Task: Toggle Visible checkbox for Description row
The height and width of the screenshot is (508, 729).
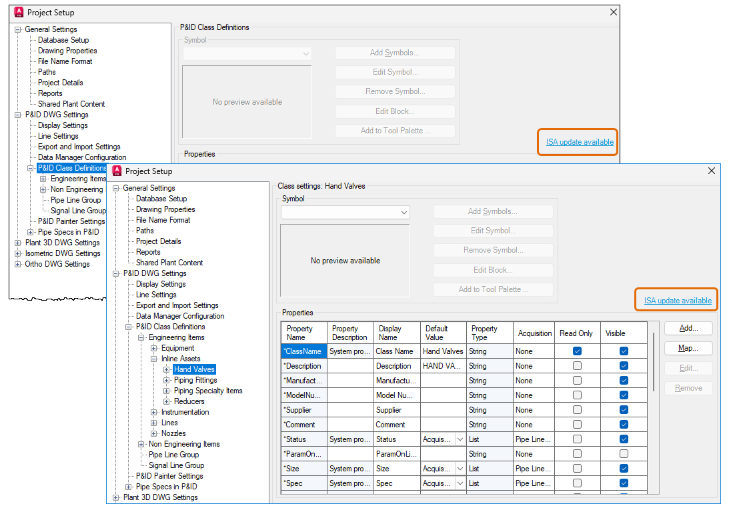Action: tap(624, 366)
